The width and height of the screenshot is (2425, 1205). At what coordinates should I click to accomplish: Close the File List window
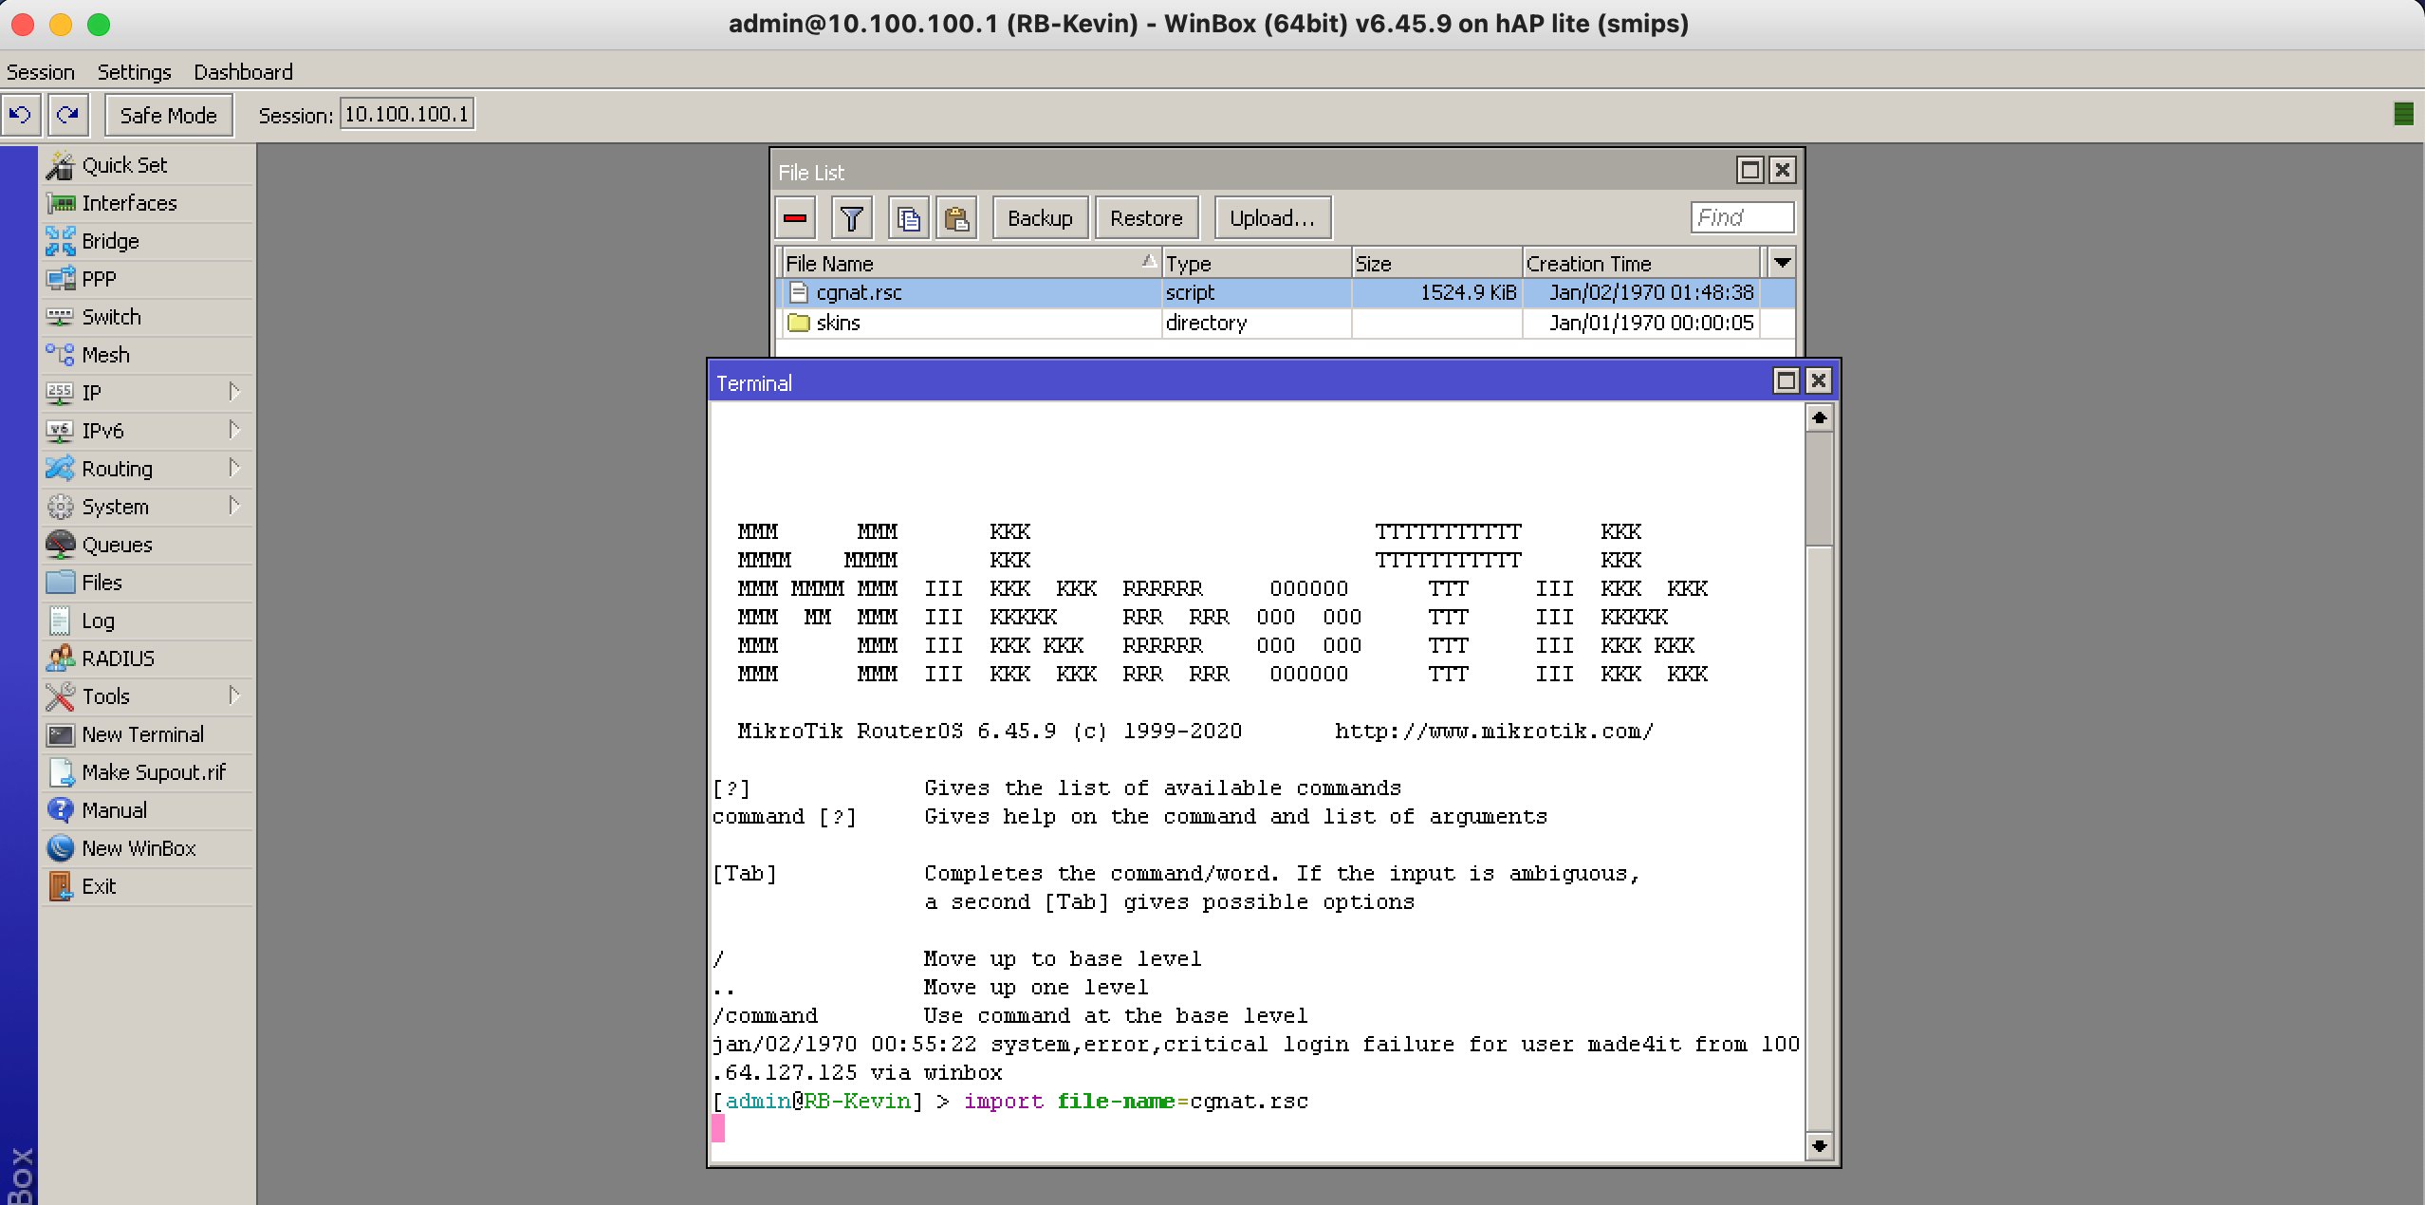point(1783,170)
